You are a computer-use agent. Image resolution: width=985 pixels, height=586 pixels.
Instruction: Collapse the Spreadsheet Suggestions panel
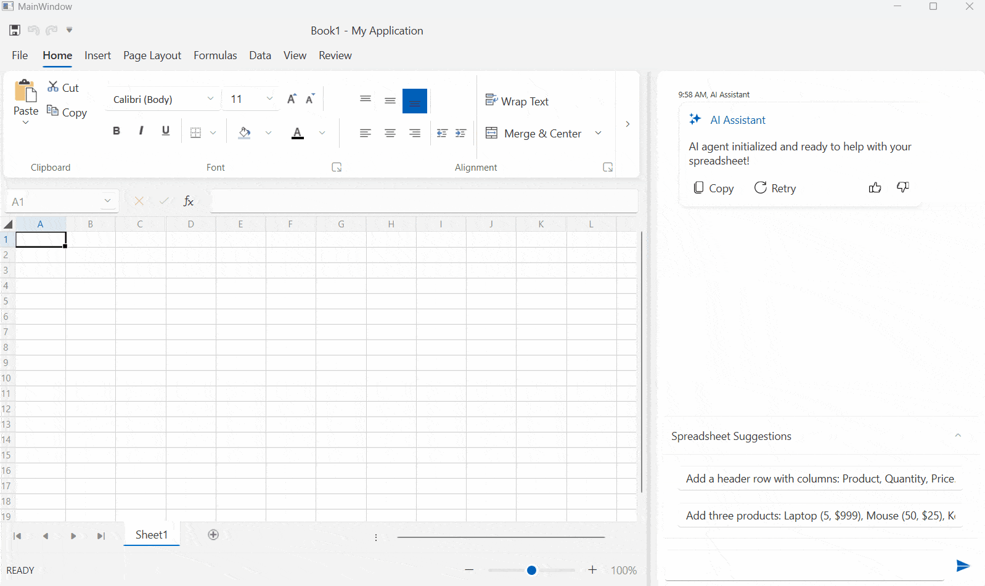click(x=958, y=436)
